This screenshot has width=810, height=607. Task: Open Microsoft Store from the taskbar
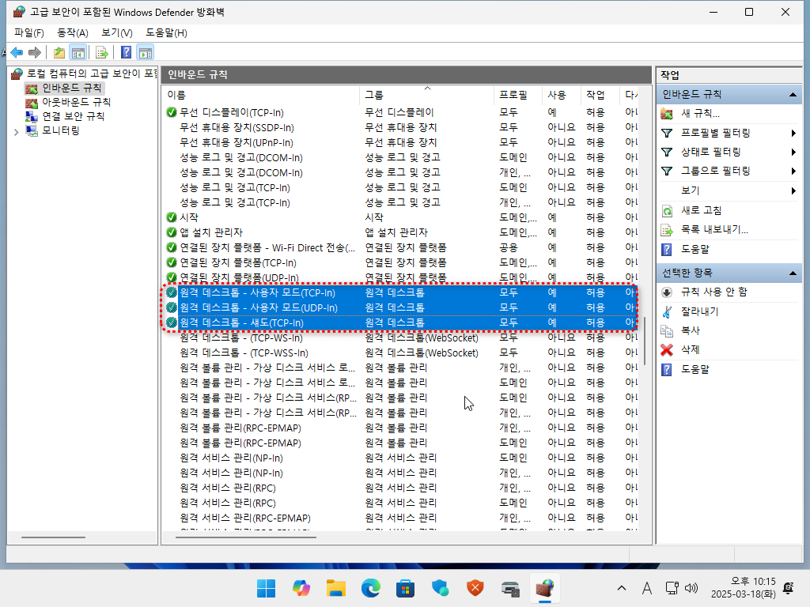click(406, 588)
